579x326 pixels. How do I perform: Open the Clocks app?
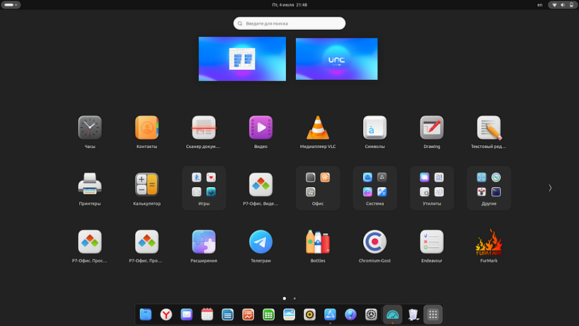click(90, 128)
